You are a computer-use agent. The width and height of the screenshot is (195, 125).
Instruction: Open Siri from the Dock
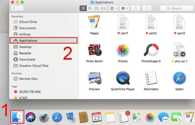point(30,117)
